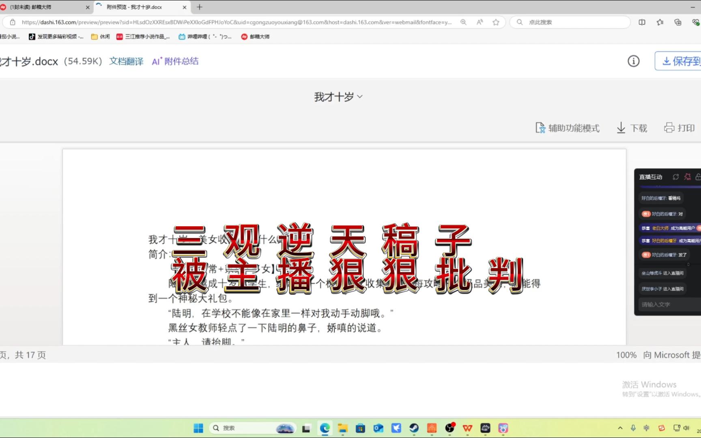This screenshot has width=701, height=438.
Task: Click 老白大师 成为高能用户 notice
Action: coord(670,228)
